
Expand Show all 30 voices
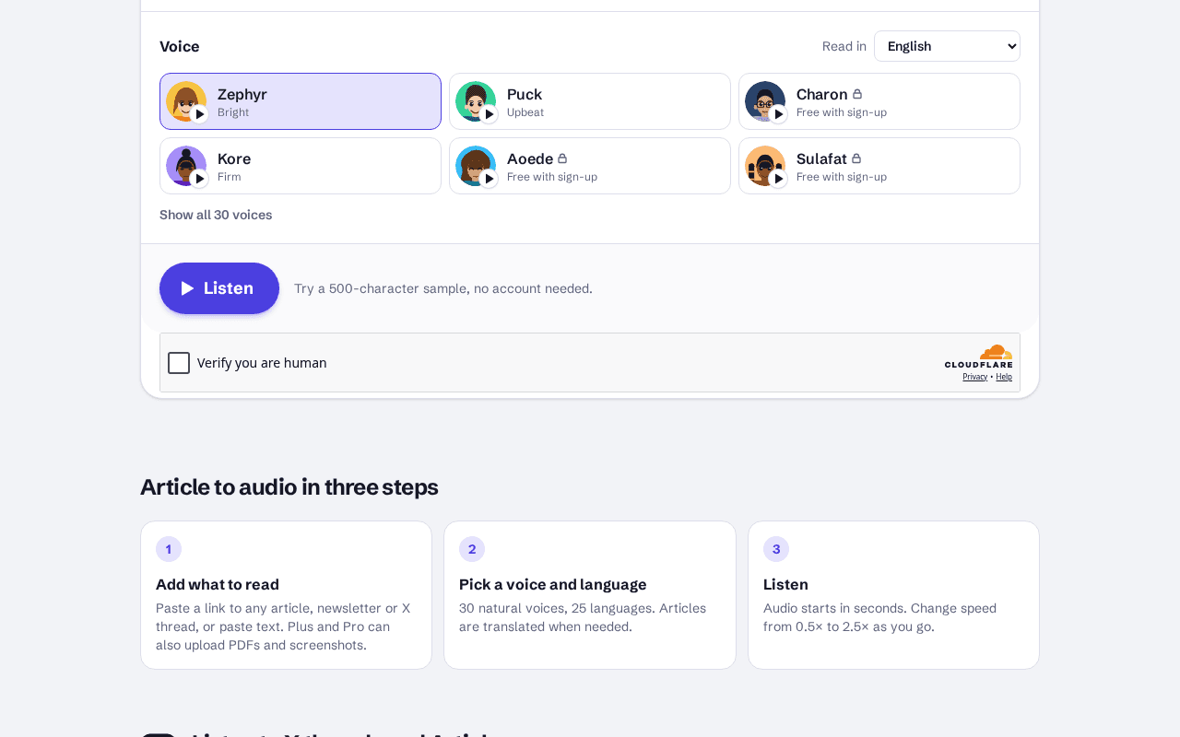[216, 215]
